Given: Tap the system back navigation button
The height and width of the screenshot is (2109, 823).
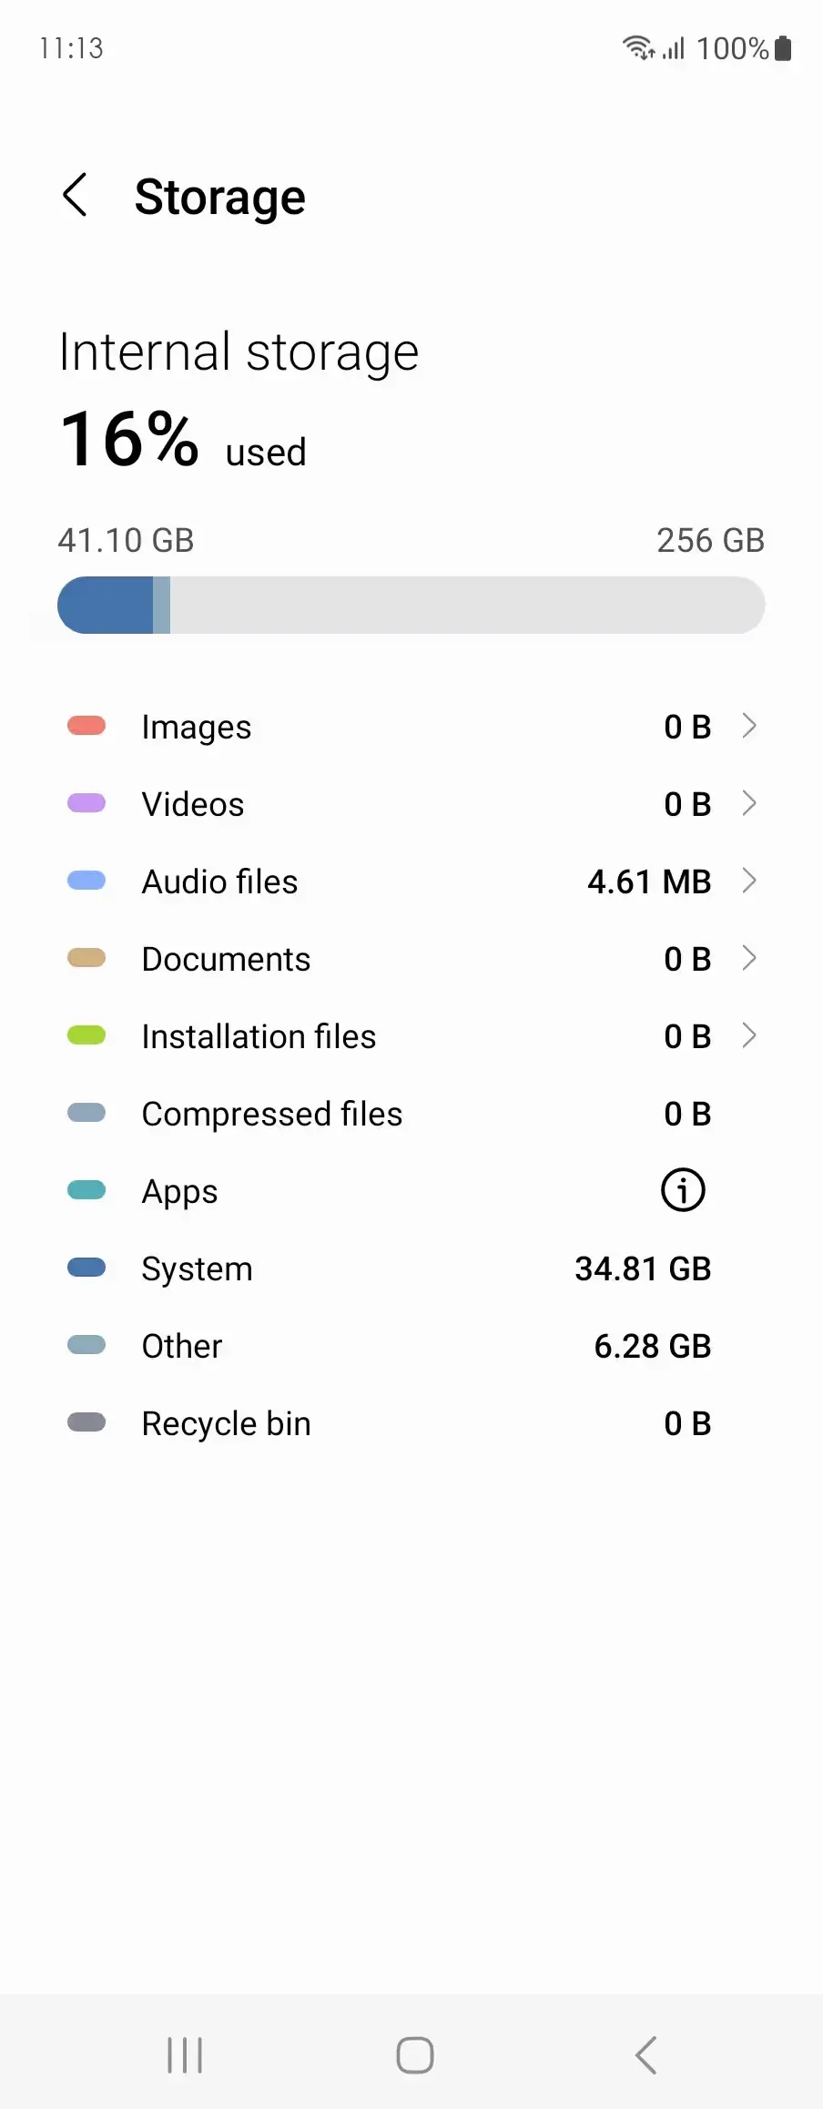Looking at the screenshot, I should 645,2054.
